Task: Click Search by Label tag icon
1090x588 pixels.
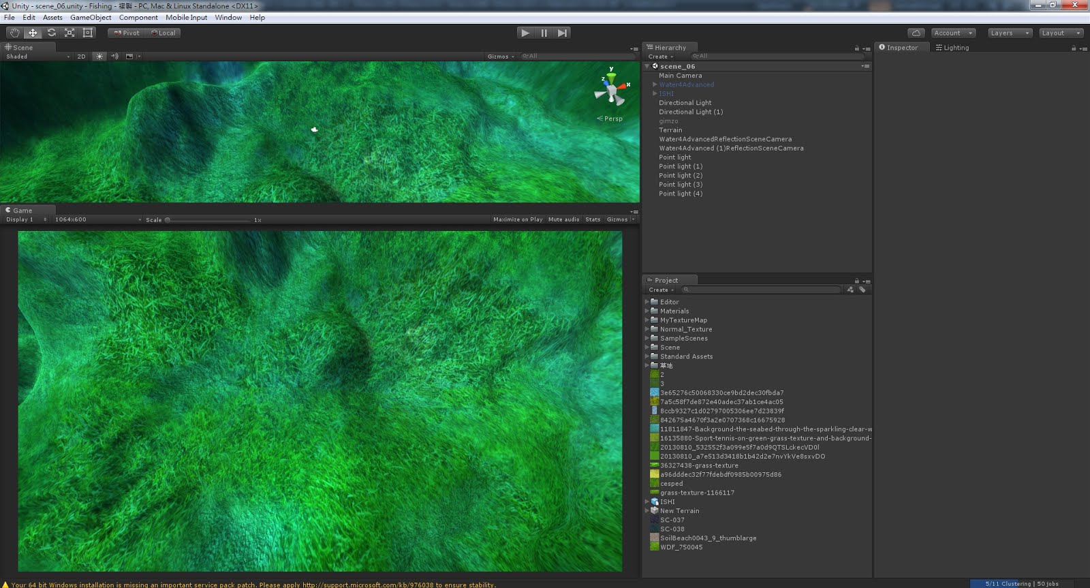Action: [x=862, y=290]
